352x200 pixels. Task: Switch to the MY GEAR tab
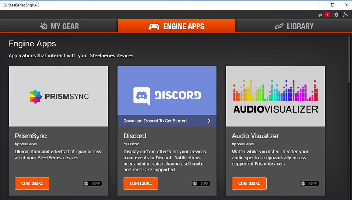coord(59,26)
